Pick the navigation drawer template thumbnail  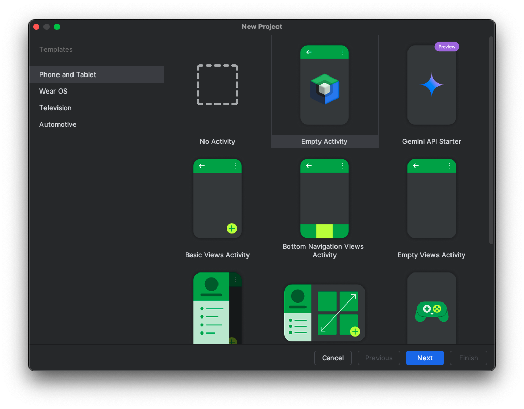tap(217, 309)
